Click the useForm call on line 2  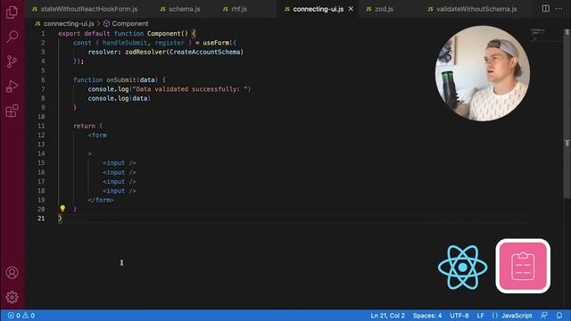[216, 43]
